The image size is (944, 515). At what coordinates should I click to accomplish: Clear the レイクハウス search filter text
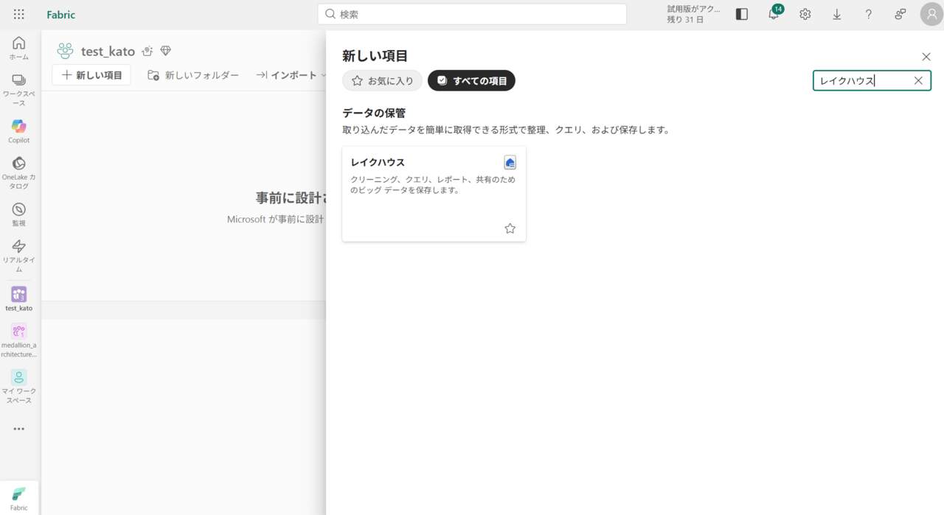(x=918, y=81)
